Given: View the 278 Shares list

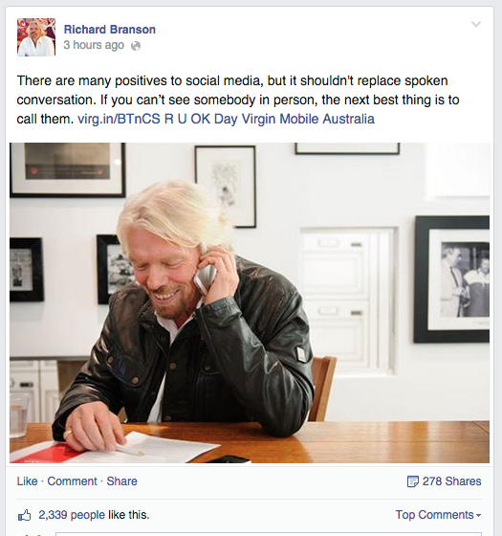Looking at the screenshot, I should pos(451,480).
